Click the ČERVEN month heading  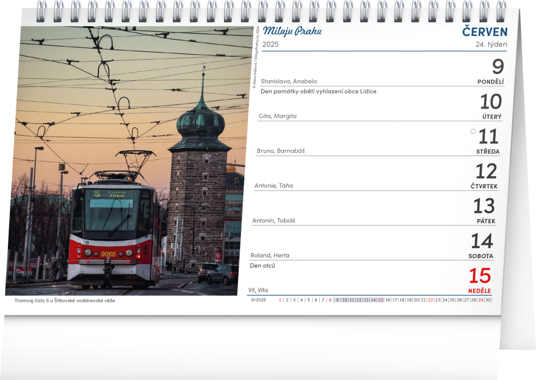coord(485,31)
